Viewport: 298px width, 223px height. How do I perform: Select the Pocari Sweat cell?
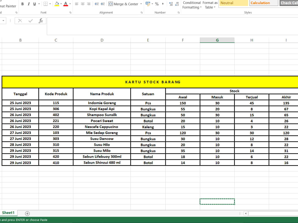(102, 121)
